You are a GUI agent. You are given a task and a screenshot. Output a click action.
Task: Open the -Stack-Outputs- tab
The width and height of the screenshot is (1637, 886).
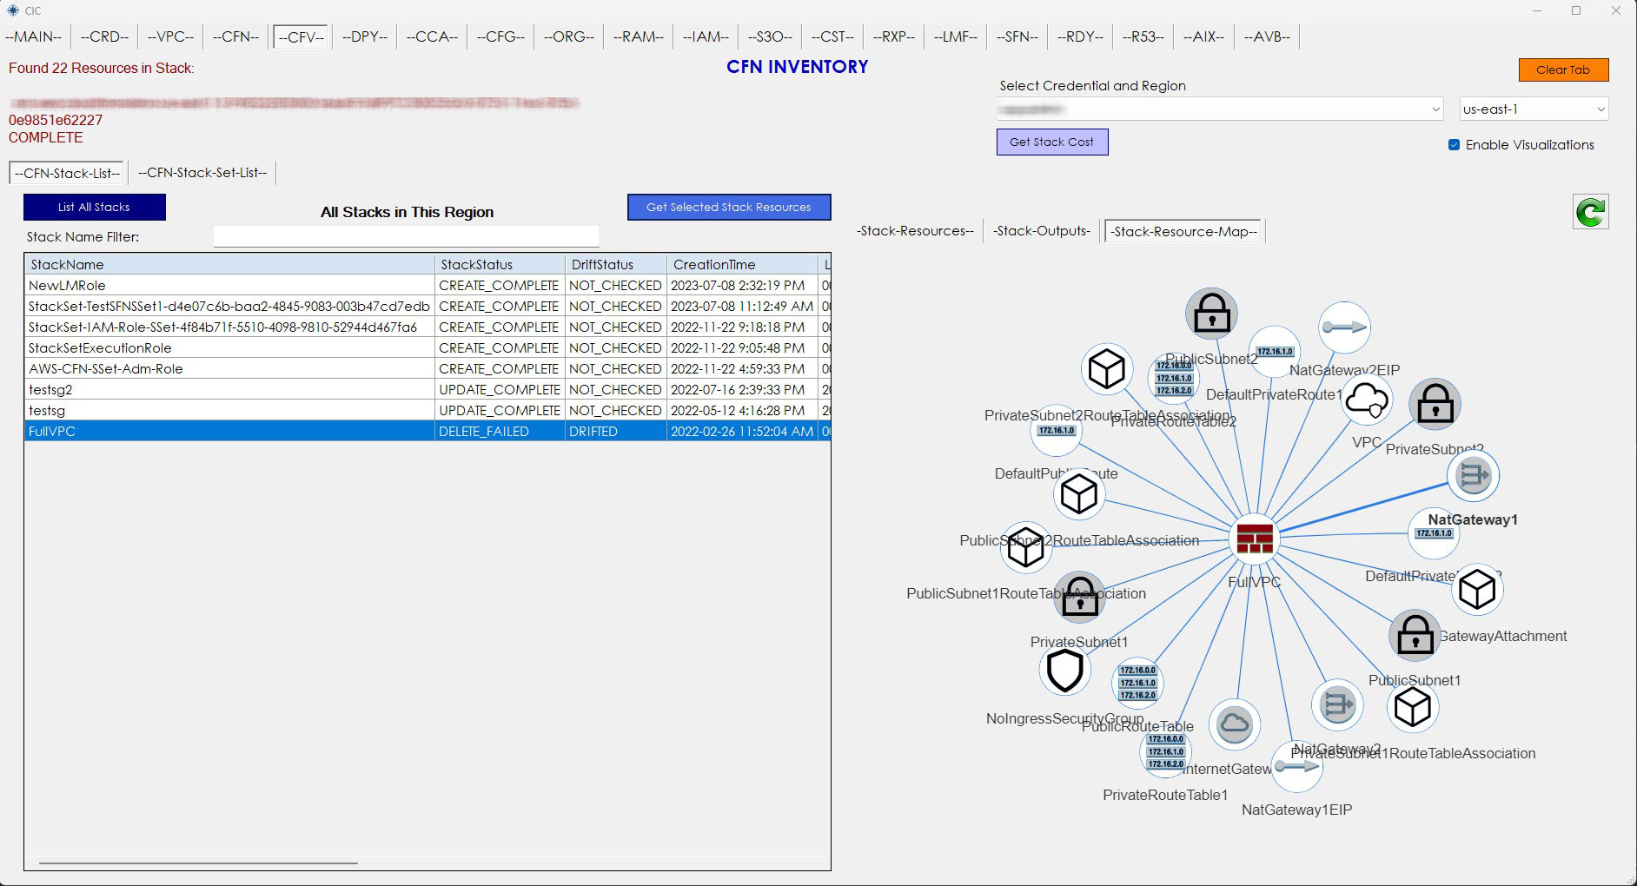1041,231
